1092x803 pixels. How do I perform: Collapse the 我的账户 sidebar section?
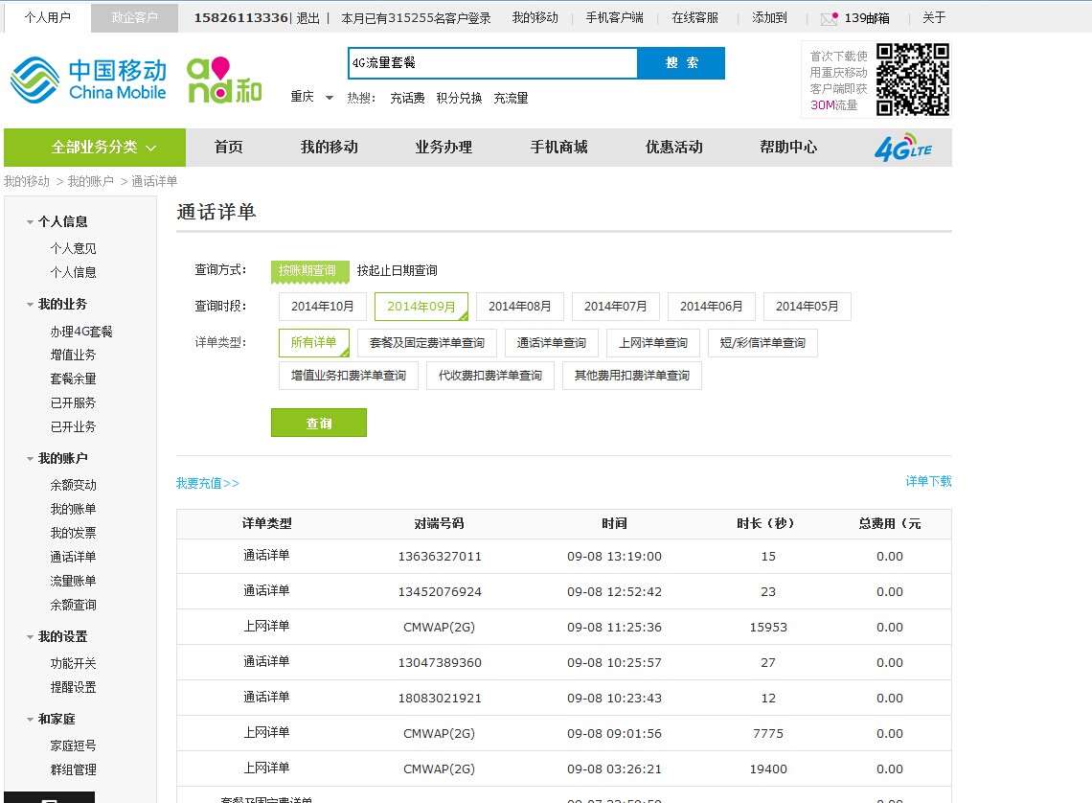pos(31,459)
